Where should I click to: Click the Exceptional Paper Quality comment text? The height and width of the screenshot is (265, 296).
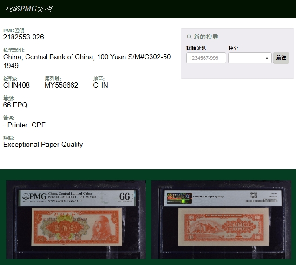coord(43,145)
